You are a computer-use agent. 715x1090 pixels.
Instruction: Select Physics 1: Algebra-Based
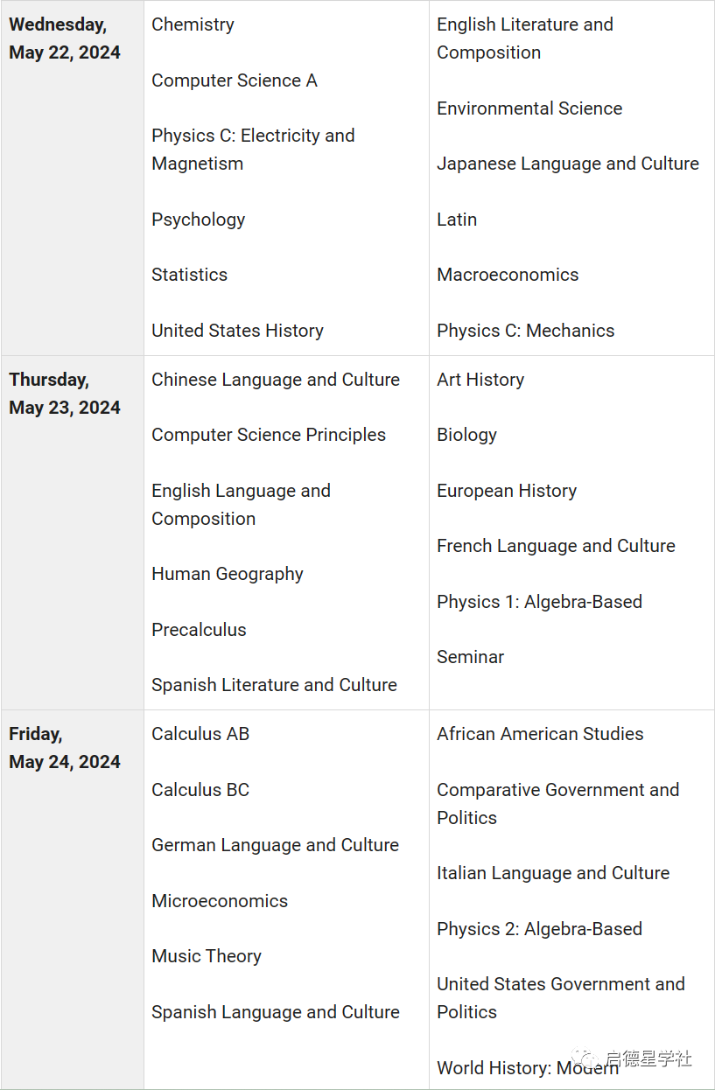point(539,602)
